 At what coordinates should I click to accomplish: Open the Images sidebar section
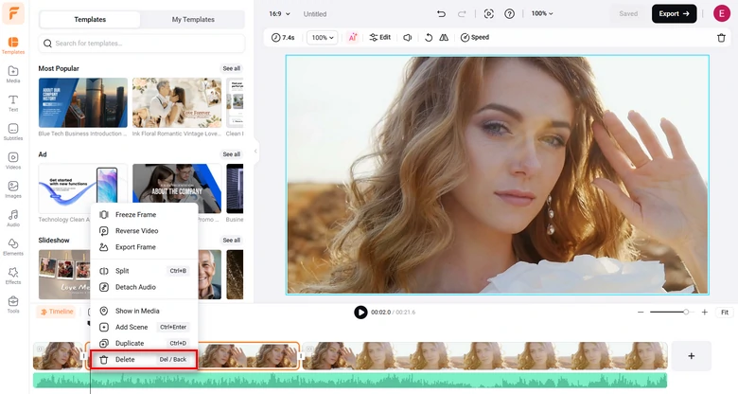pyautogui.click(x=13, y=189)
